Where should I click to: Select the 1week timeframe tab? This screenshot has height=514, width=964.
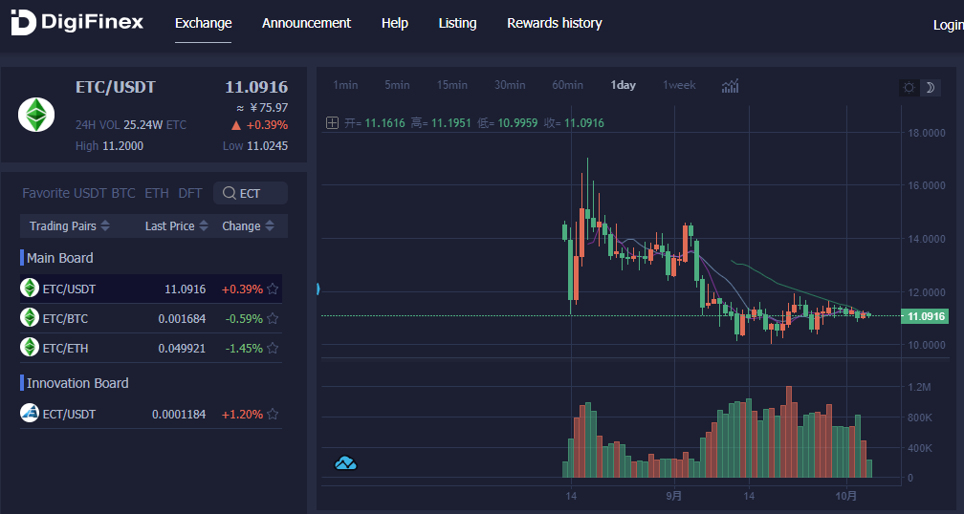(679, 85)
